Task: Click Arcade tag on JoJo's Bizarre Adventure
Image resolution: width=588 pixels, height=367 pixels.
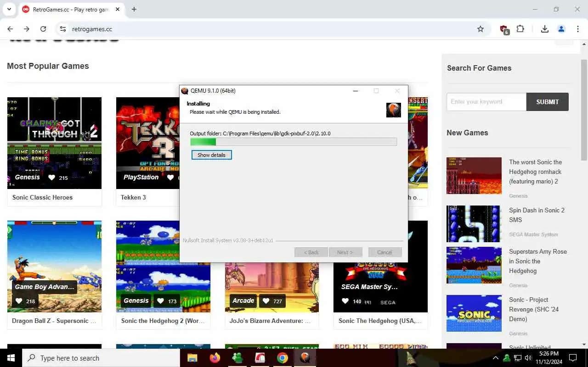Action: click(x=243, y=301)
